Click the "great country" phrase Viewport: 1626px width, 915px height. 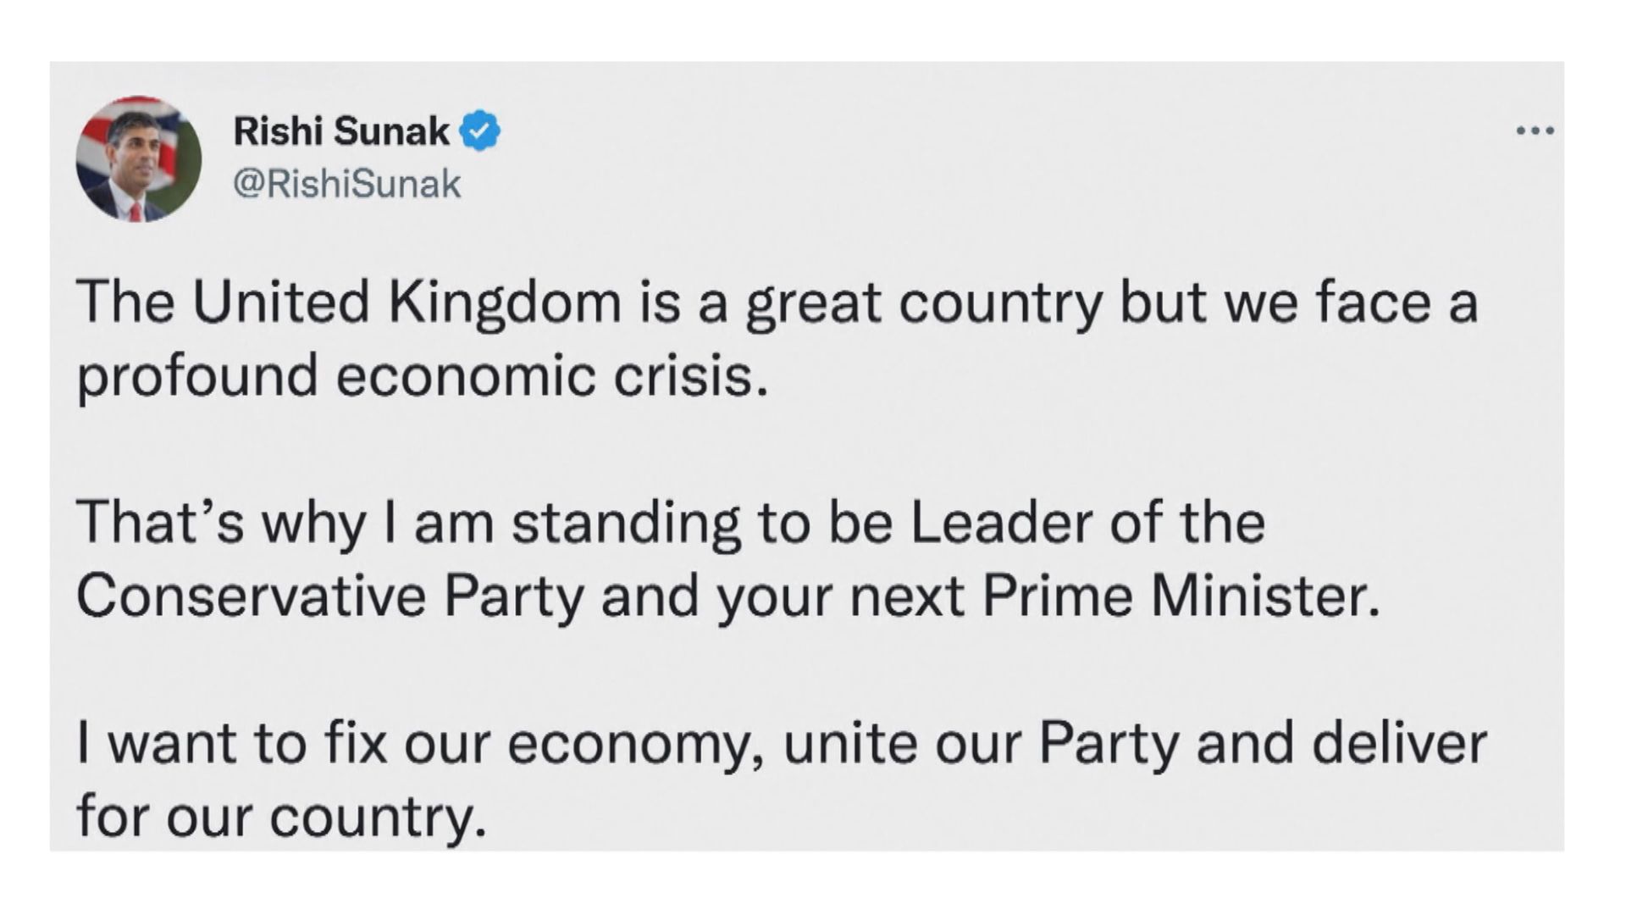924,302
